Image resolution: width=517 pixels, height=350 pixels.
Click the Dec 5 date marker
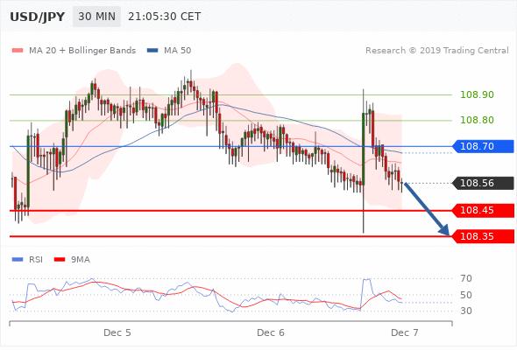[117, 332]
